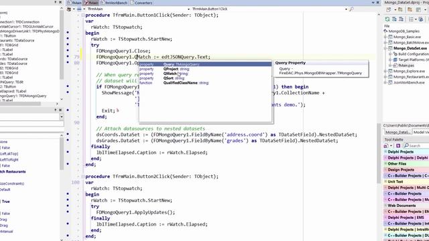The image size is (429, 241).
Task: Expand Design Projects category in Tool Palette
Action: 386,169
